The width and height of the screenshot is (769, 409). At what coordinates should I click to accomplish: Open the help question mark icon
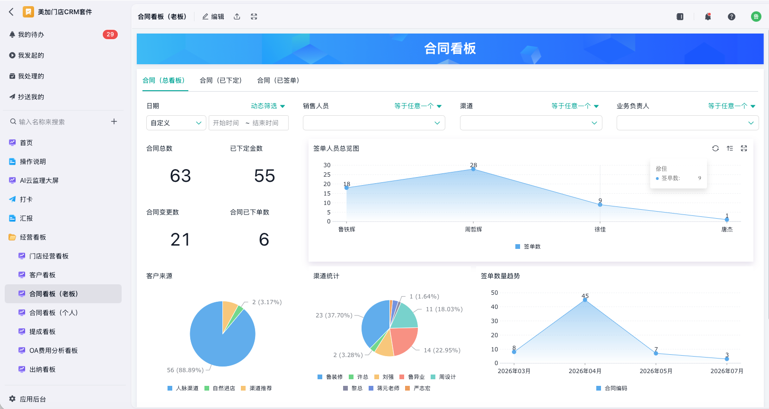[x=732, y=17]
